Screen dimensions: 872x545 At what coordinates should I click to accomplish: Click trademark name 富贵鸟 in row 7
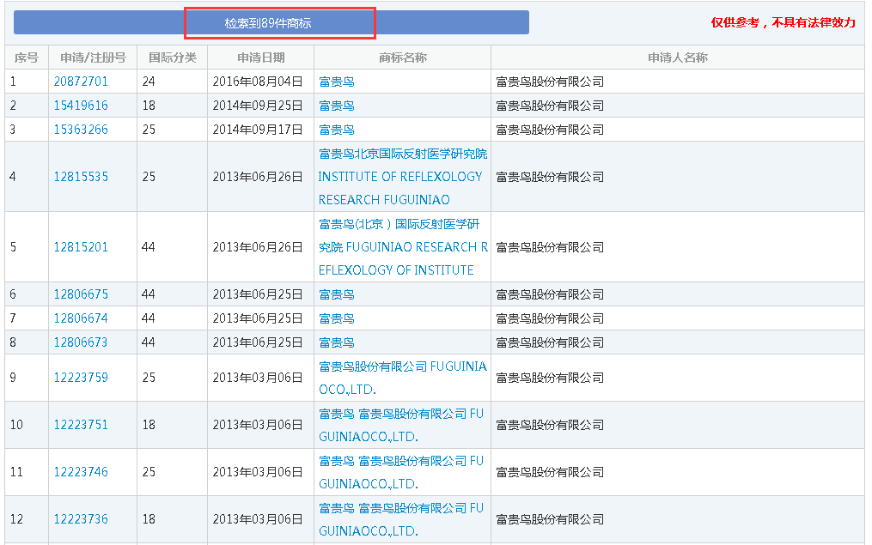[337, 318]
